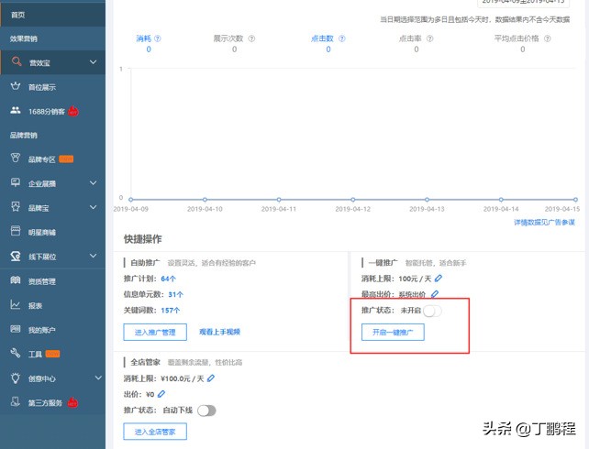
Task: Open 1688分销客 in the sidebar
Action: [52, 111]
